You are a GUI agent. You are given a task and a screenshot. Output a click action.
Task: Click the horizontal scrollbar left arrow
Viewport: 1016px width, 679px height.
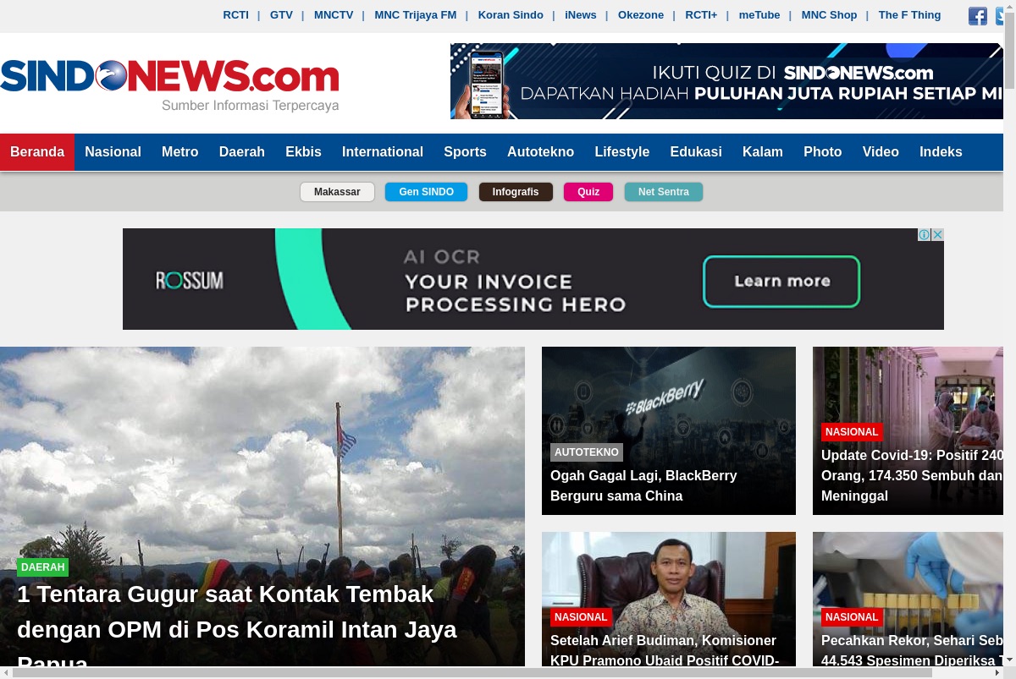5,673
